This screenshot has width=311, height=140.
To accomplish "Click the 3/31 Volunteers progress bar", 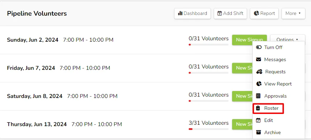I will tap(208, 129).
